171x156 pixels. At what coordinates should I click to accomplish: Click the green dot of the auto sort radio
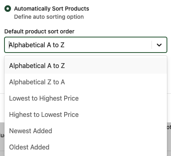tap(8, 9)
